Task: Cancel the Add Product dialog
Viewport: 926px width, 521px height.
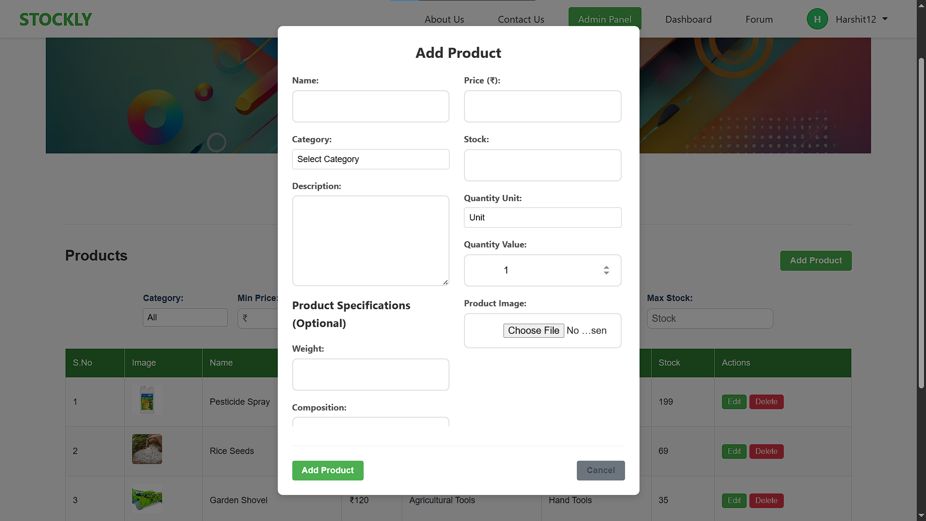Action: (x=600, y=470)
